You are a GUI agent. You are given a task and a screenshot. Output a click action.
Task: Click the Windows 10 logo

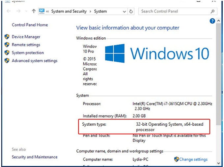click(x=157, y=53)
